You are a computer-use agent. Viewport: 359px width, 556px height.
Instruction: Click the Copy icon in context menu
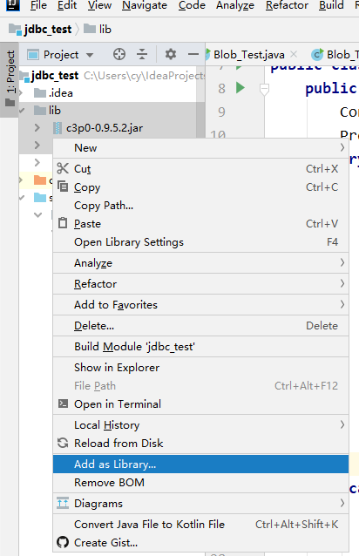point(63,186)
